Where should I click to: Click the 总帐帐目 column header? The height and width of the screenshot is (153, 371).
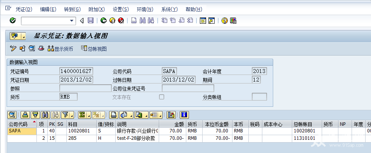click(x=307, y=124)
